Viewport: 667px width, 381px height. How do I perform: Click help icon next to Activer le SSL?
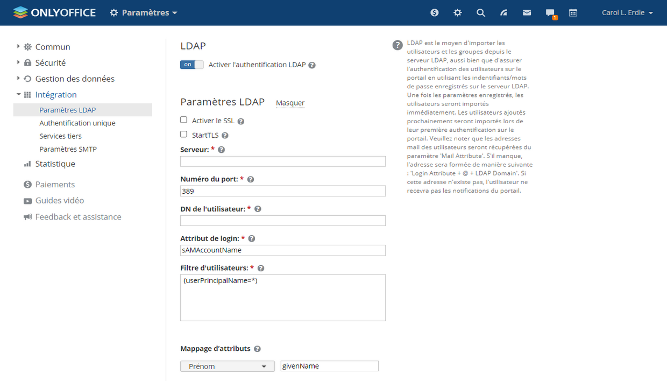tap(241, 122)
